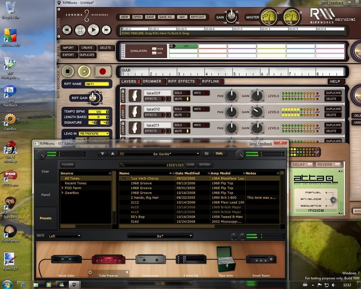Click the Noise Gate pedal
Image resolution: width=361 pixels, height=289 pixels.
tap(66, 259)
